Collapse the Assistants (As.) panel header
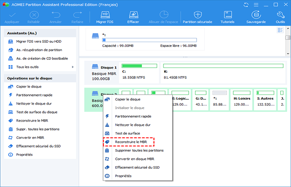This screenshot has width=291, height=187. pyautogui.click(x=40, y=33)
